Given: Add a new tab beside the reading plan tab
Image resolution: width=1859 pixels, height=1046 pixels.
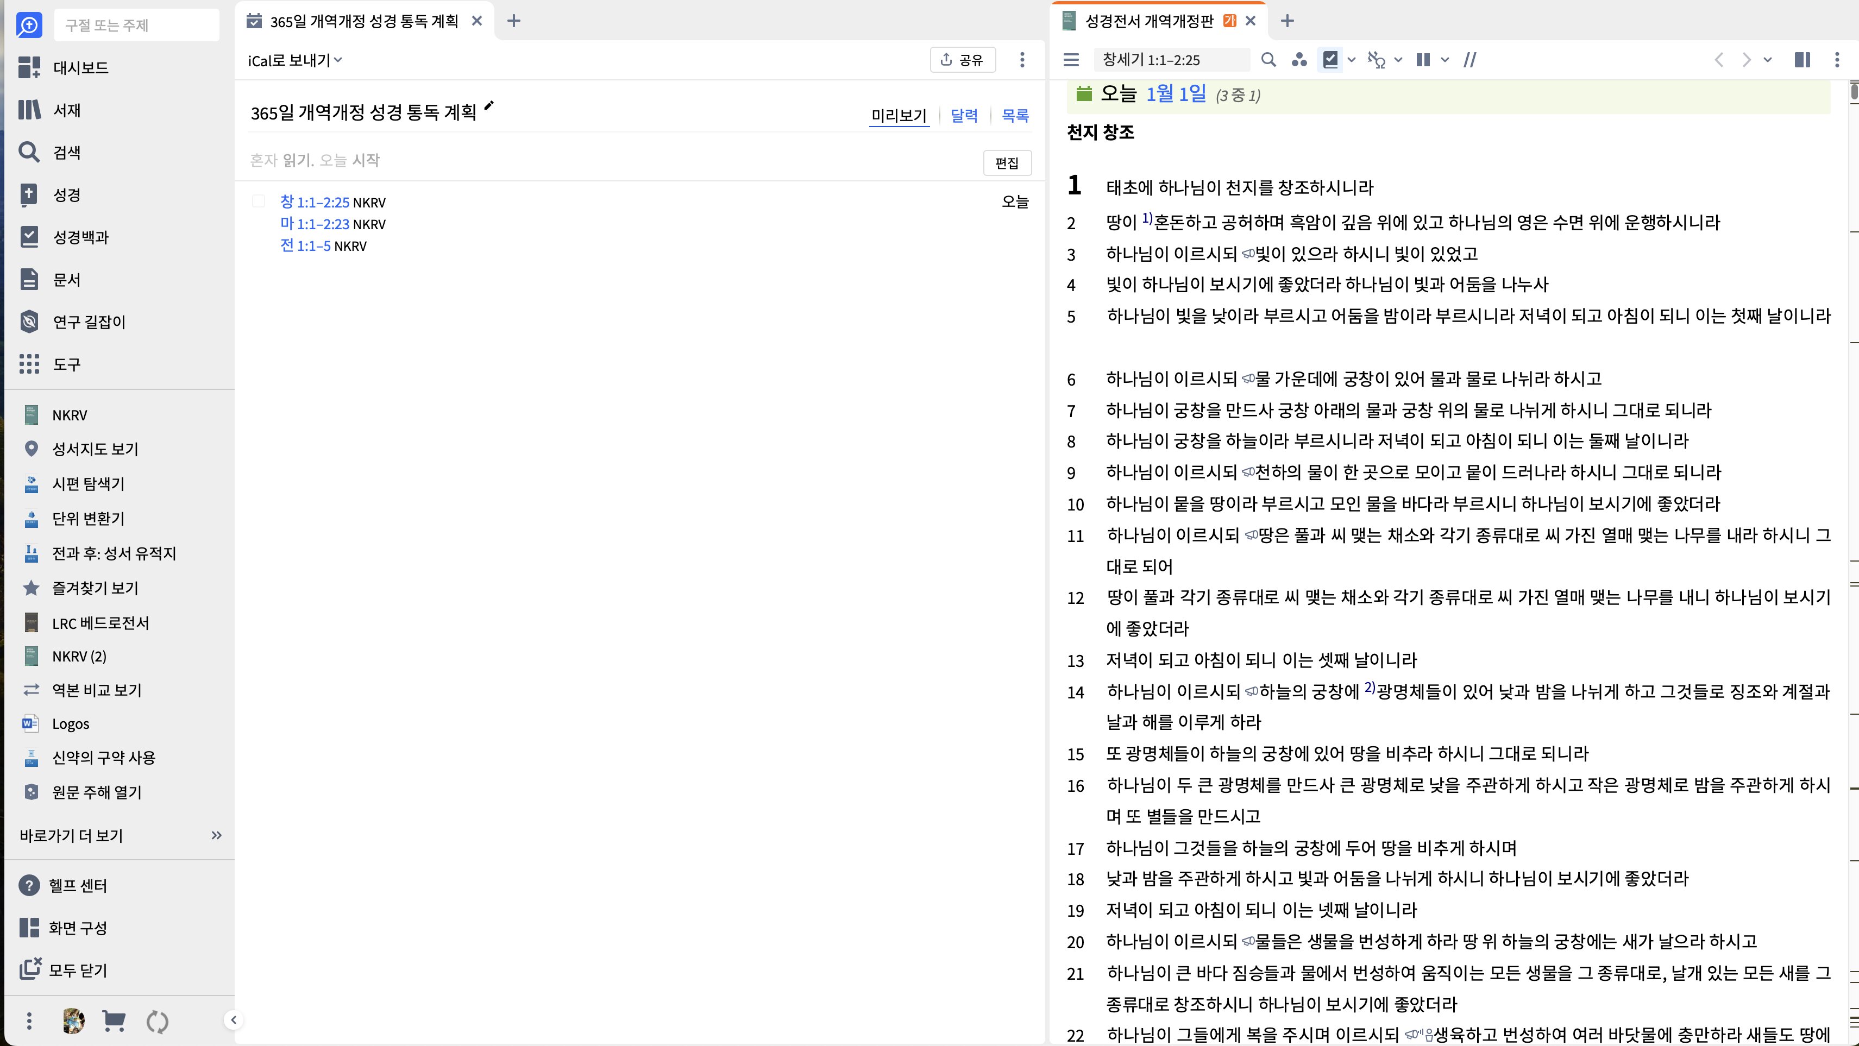Looking at the screenshot, I should click(x=513, y=21).
